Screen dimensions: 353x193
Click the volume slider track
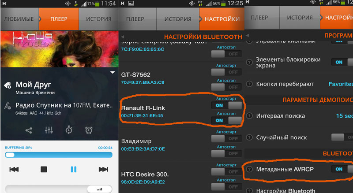(x=59, y=189)
